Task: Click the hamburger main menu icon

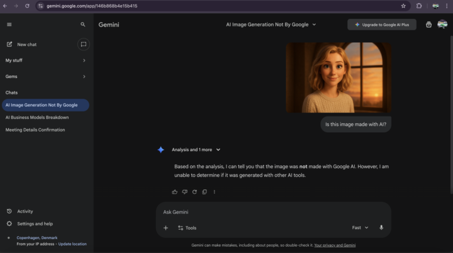Action: tap(9, 25)
